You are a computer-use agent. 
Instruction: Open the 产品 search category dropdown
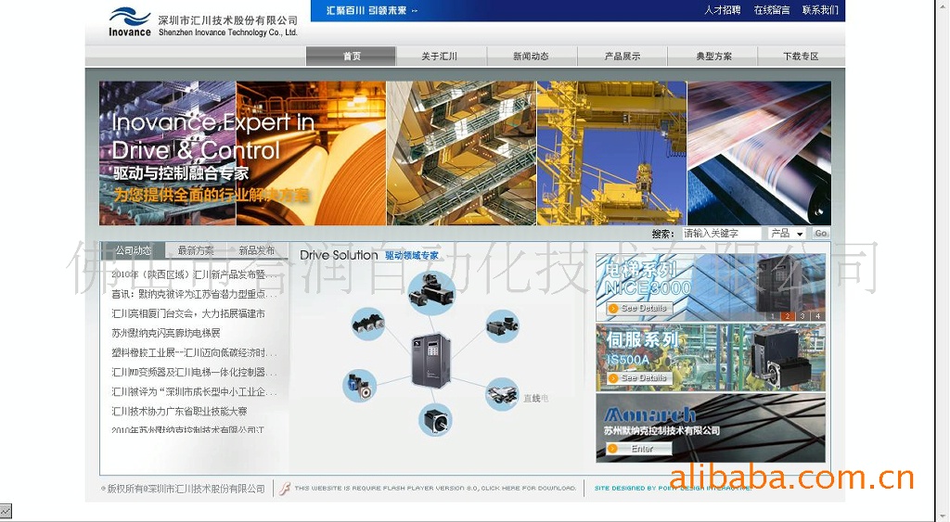tap(787, 234)
